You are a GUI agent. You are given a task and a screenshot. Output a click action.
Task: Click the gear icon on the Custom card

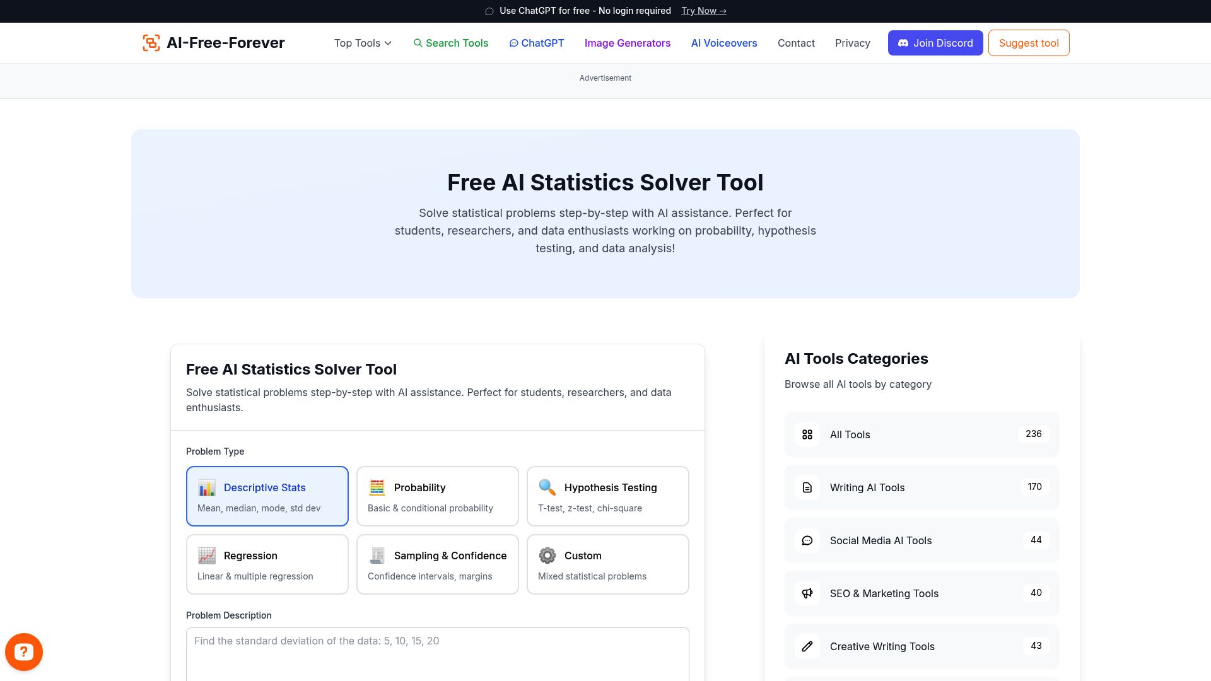tap(548, 556)
